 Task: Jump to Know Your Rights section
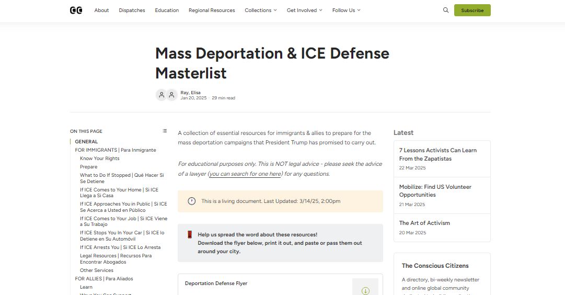(99, 158)
